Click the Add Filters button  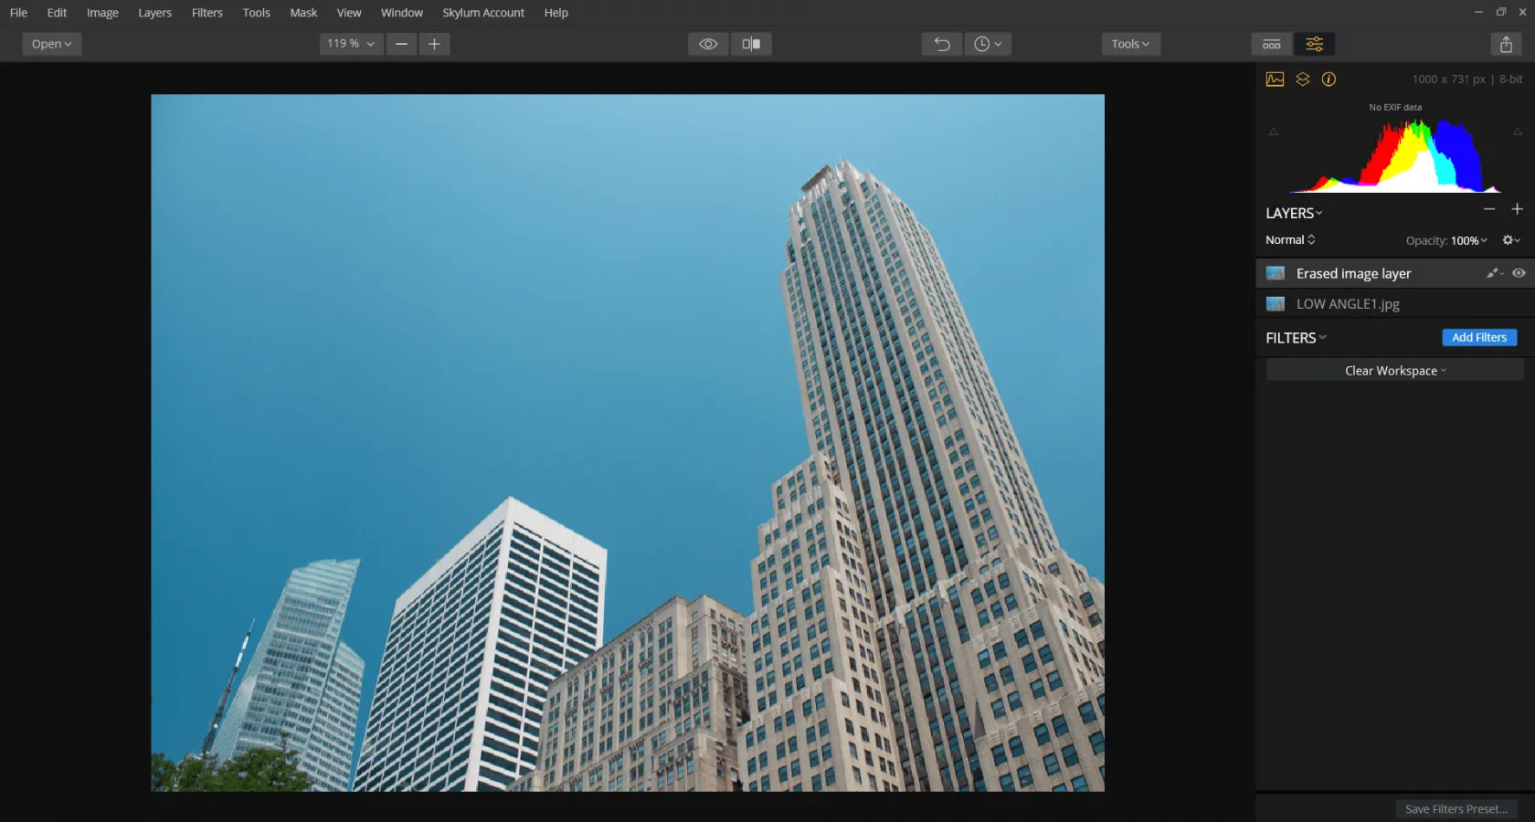pos(1478,337)
